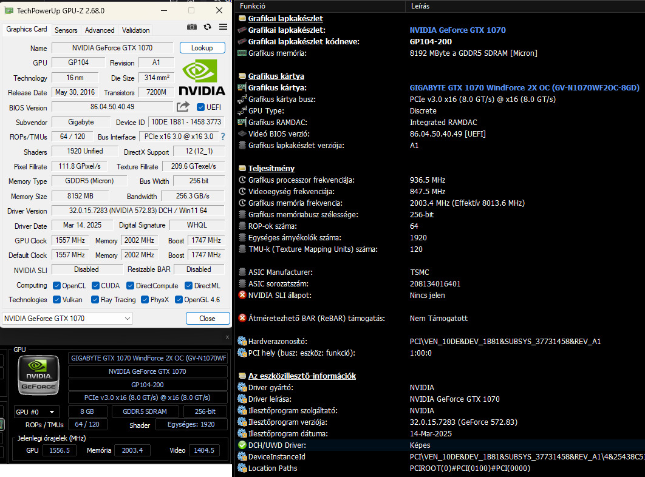Click the icon next to Grafikus memória

pyautogui.click(x=242, y=53)
